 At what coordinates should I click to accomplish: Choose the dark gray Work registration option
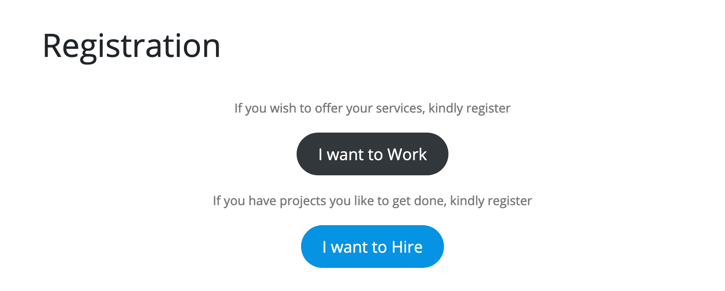coord(372,154)
